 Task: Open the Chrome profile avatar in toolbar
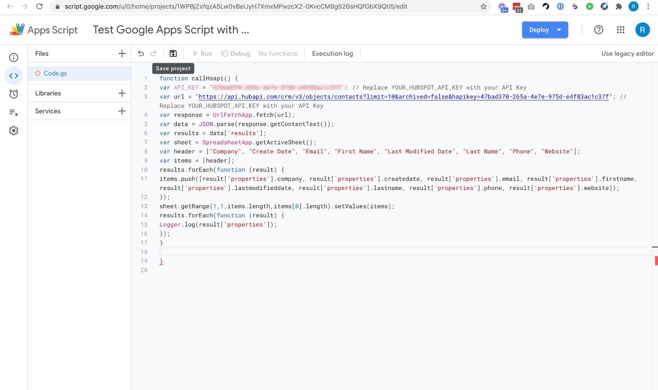tap(633, 7)
